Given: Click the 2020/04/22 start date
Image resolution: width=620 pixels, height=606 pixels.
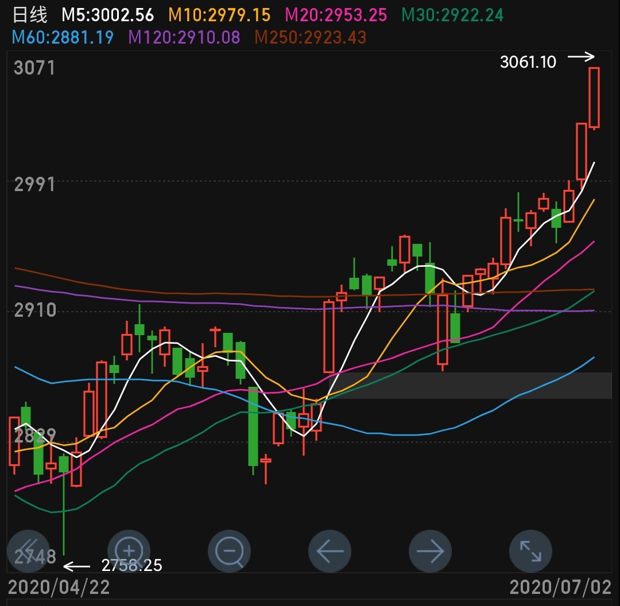Looking at the screenshot, I should pos(59,587).
